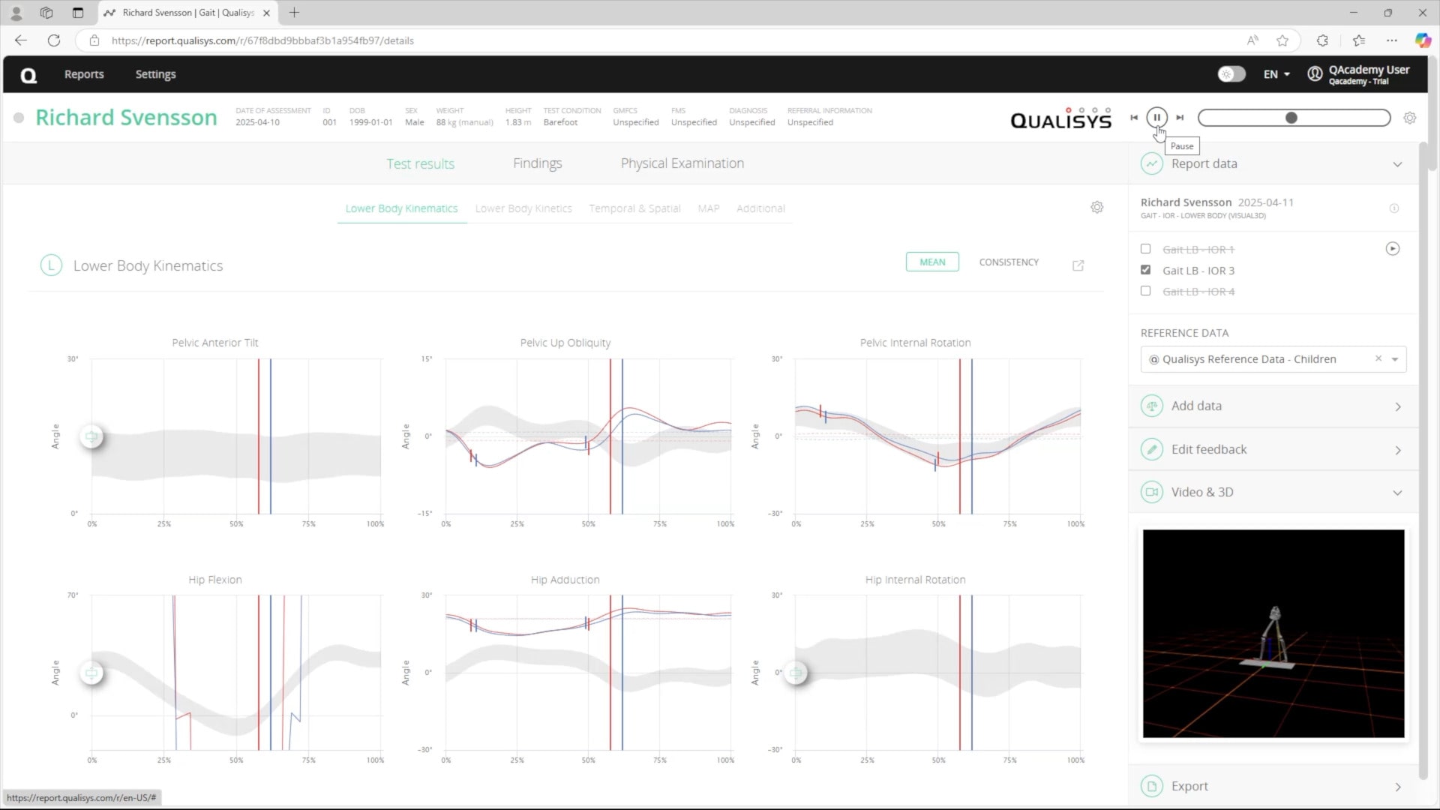The image size is (1440, 810).
Task: Skip to previous frame with the rewind icon
Action: pos(1134,118)
